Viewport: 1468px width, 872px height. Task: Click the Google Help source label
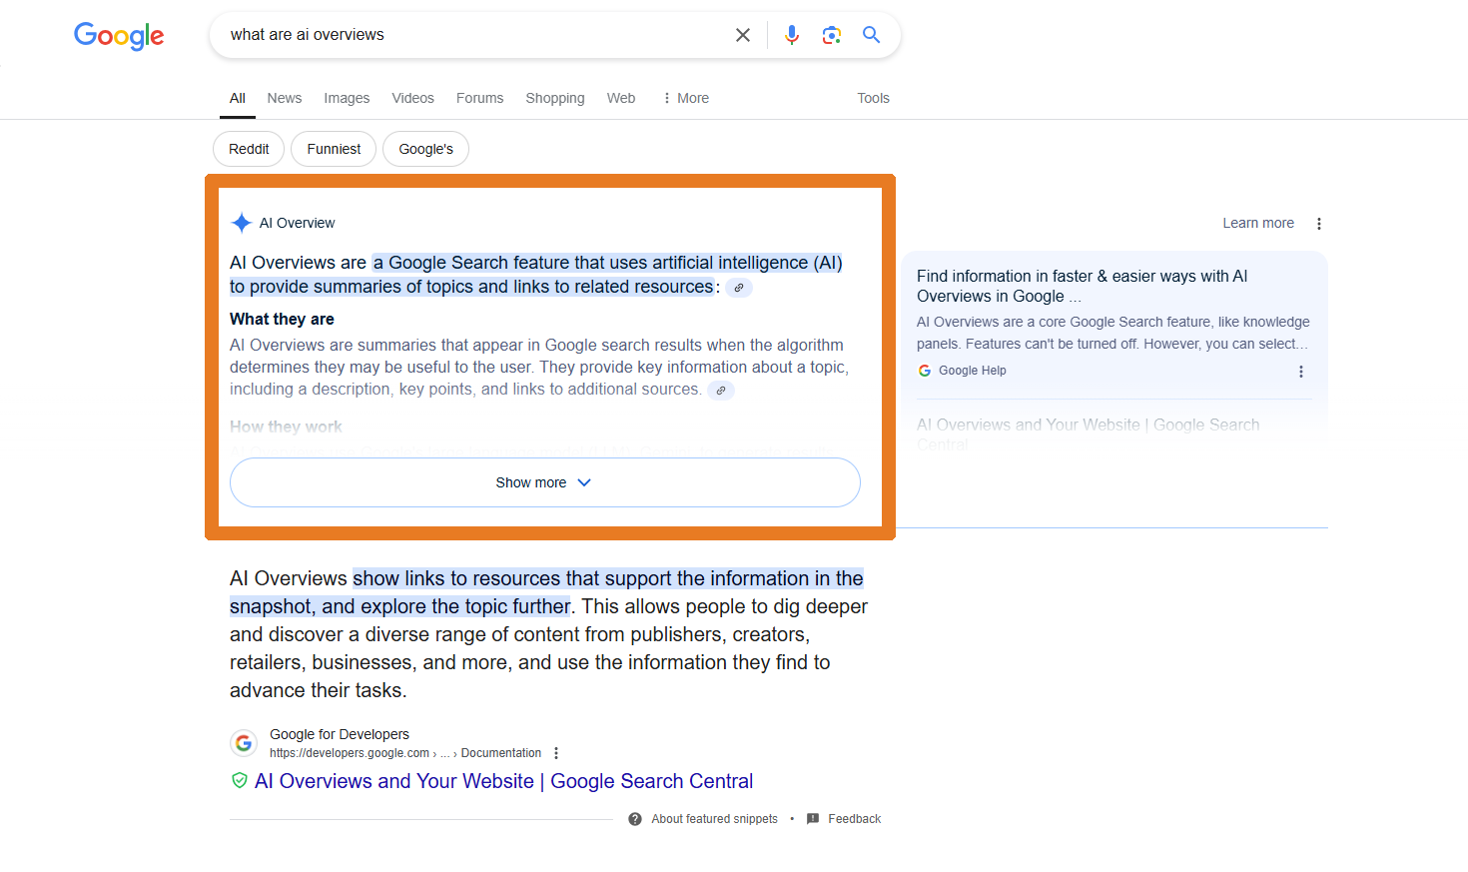973,371
